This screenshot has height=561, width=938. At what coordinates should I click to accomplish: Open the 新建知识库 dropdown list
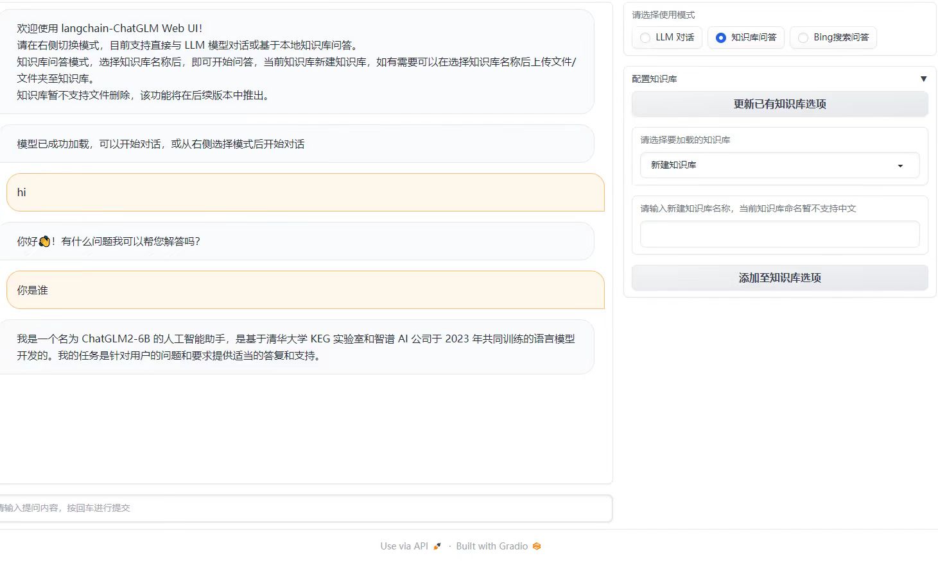[x=780, y=165]
